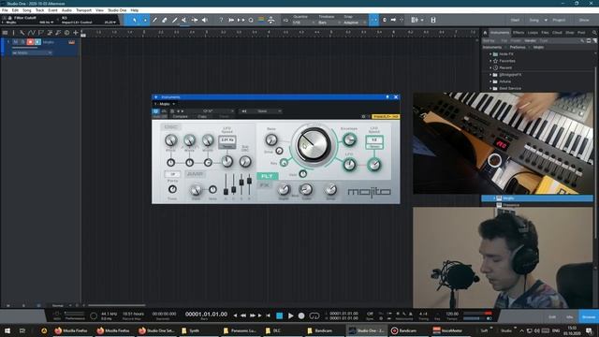Open the Audio menu
The image size is (599, 337).
[66, 10]
